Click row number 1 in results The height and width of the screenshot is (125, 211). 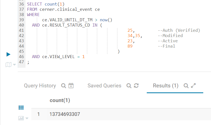(39, 114)
